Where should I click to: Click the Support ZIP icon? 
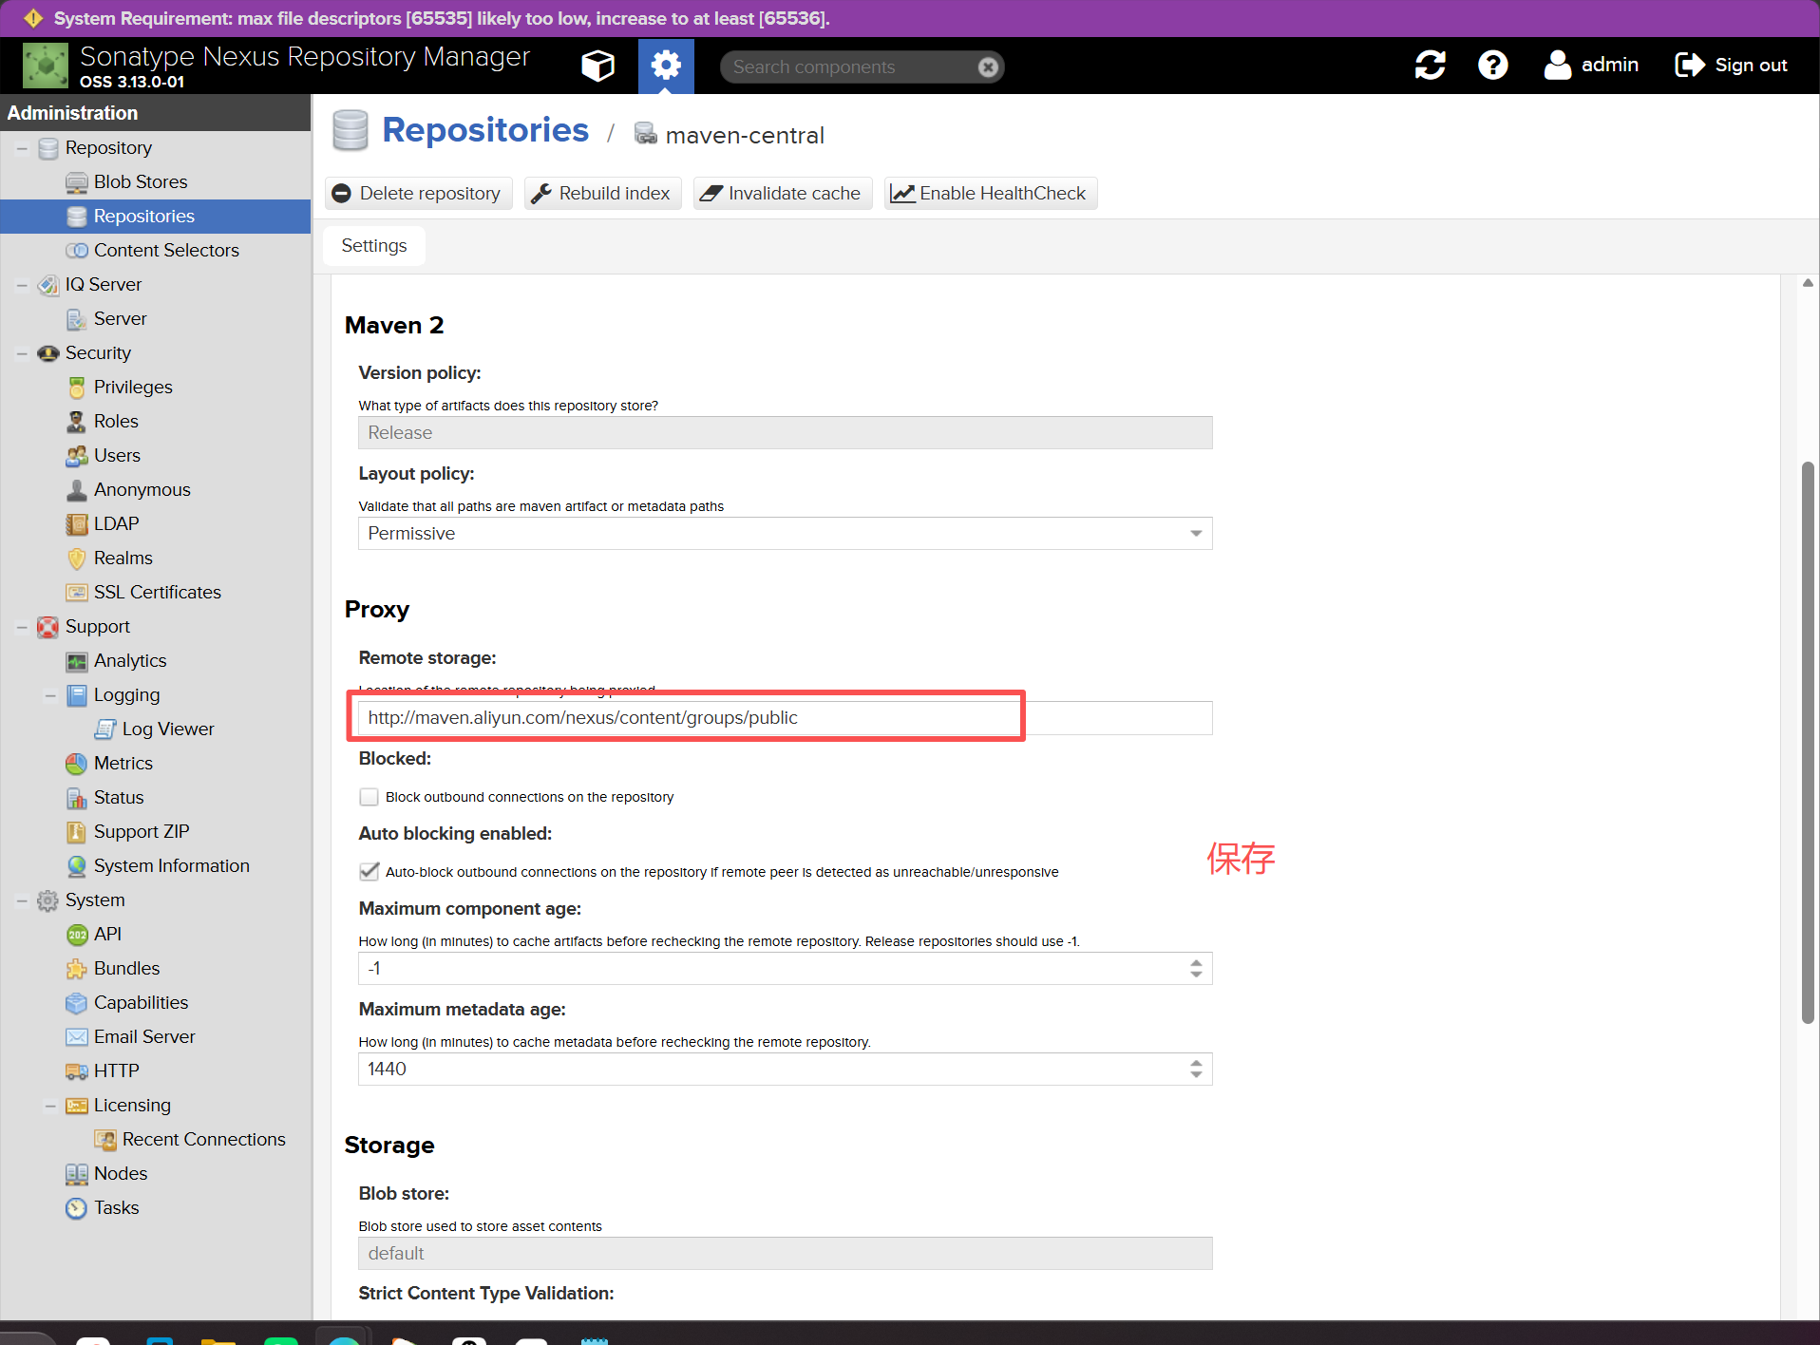(77, 832)
